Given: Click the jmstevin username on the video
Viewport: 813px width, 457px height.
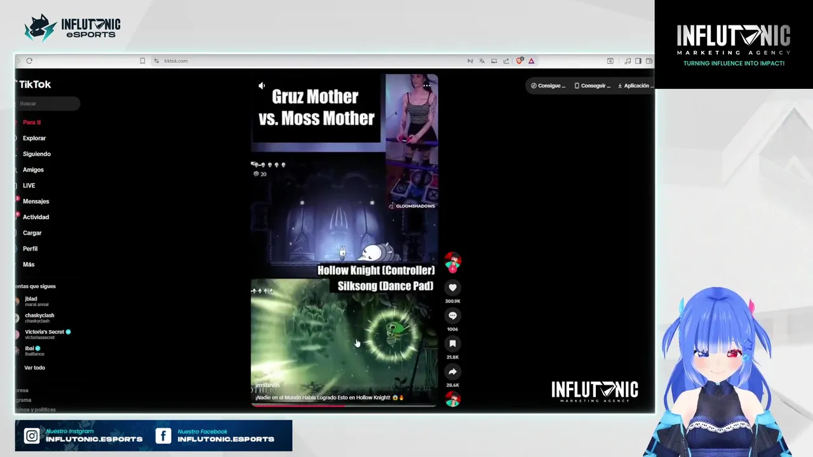Looking at the screenshot, I should click(267, 385).
